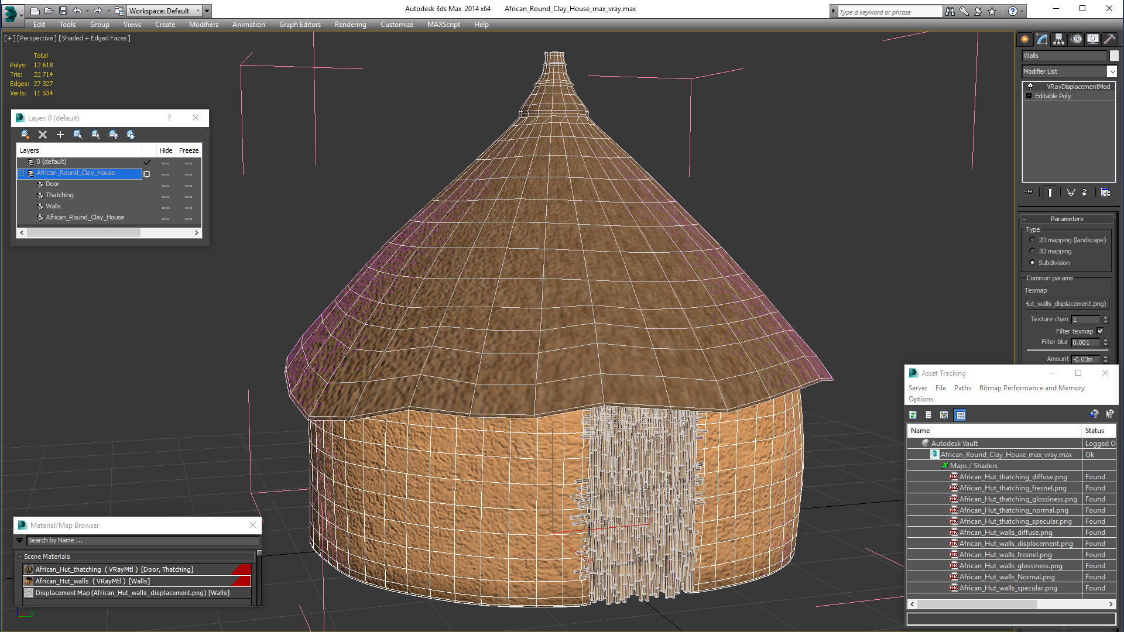
Task: Open the Utilities hammer panel tab
Action: (x=1109, y=39)
